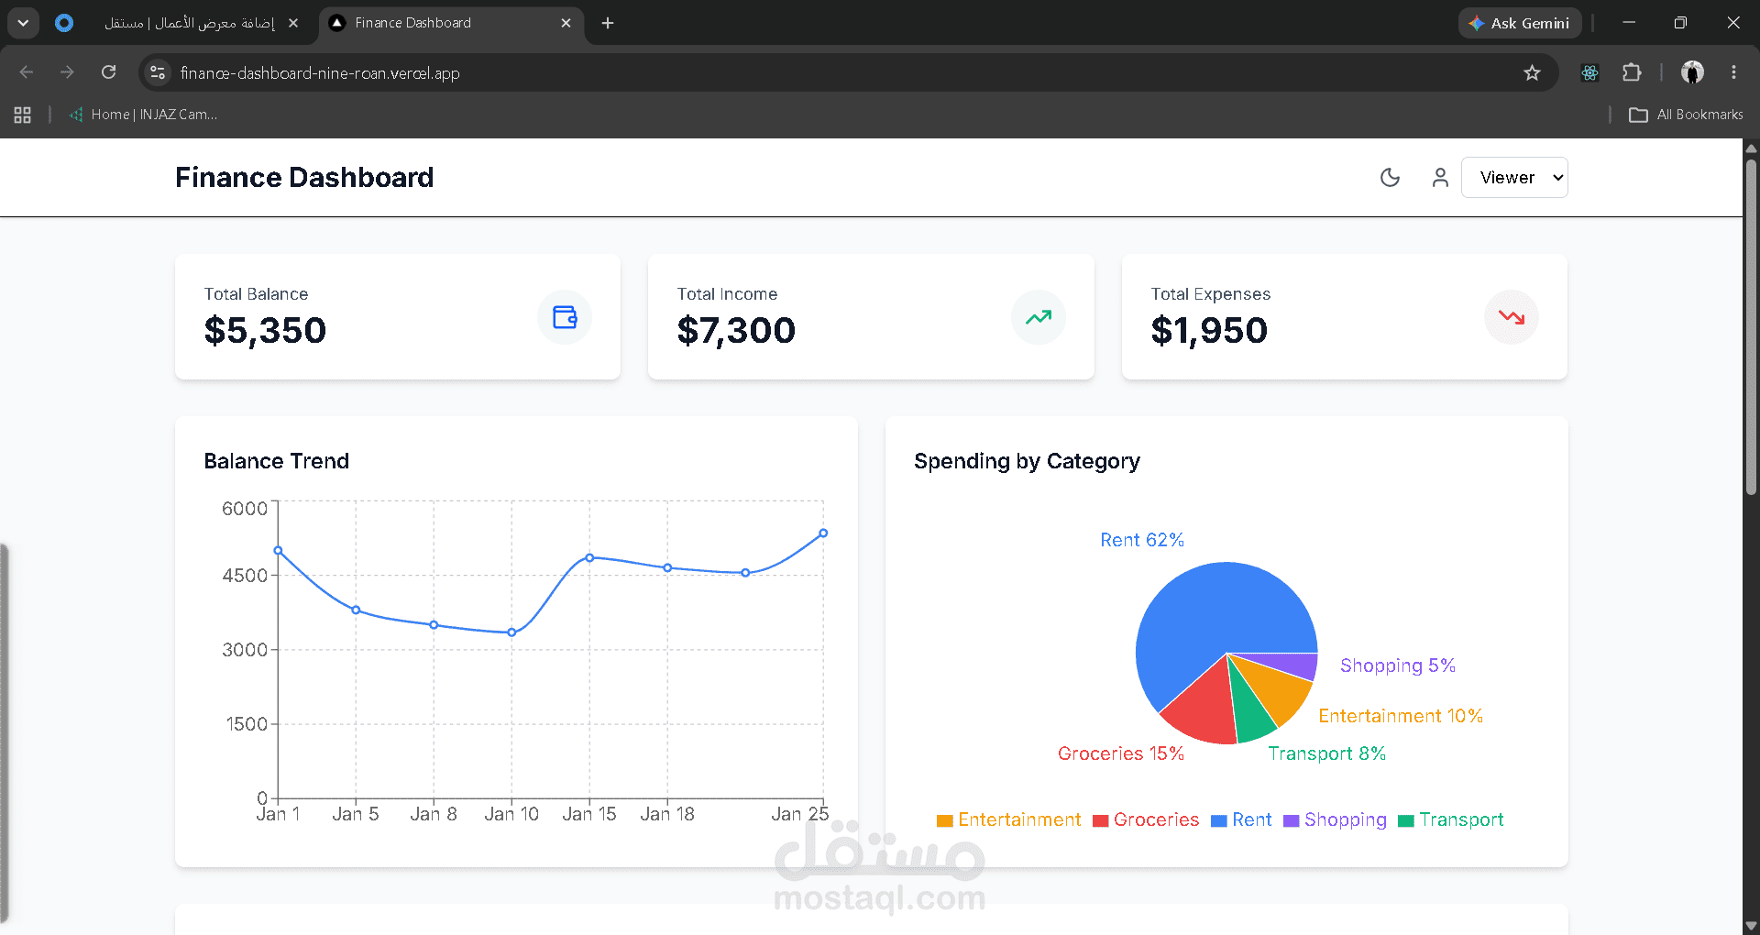The width and height of the screenshot is (1760, 935).
Task: Click the downward trend icon on Total Expenses
Action: pos(1512,317)
